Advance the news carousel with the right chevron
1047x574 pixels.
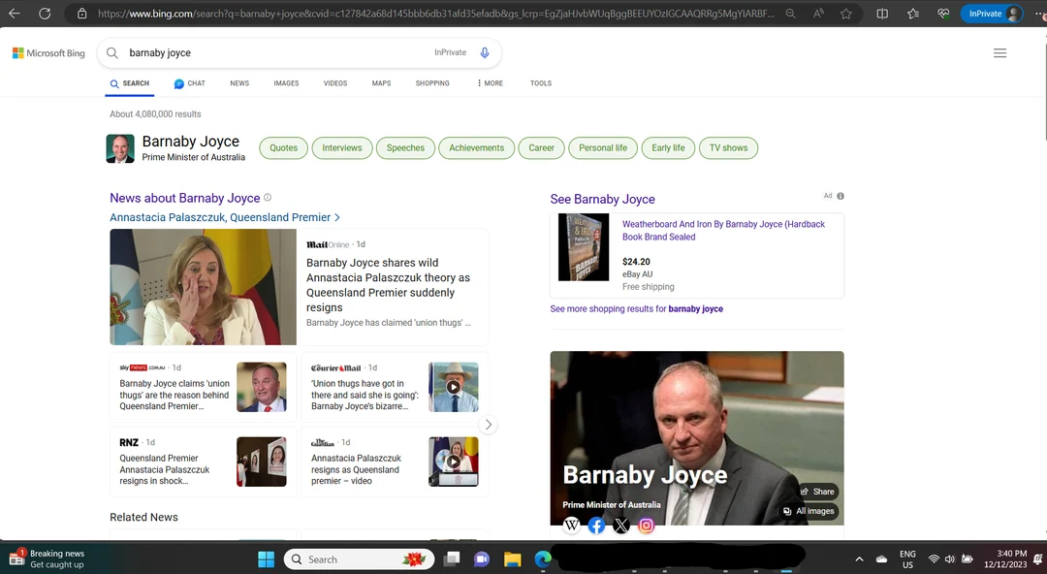489,425
